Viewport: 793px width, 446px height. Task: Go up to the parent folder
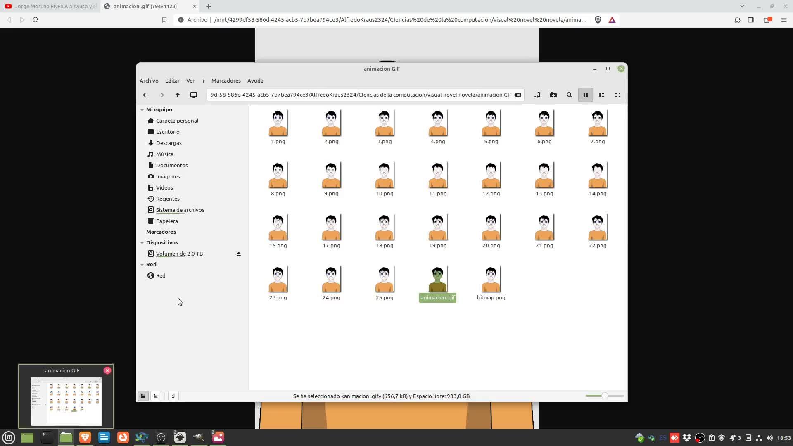178,95
